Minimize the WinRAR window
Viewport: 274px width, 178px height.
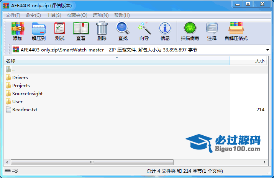click(x=238, y=4)
